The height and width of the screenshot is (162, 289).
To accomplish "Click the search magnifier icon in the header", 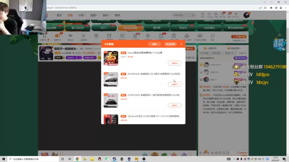I will coord(193,15).
